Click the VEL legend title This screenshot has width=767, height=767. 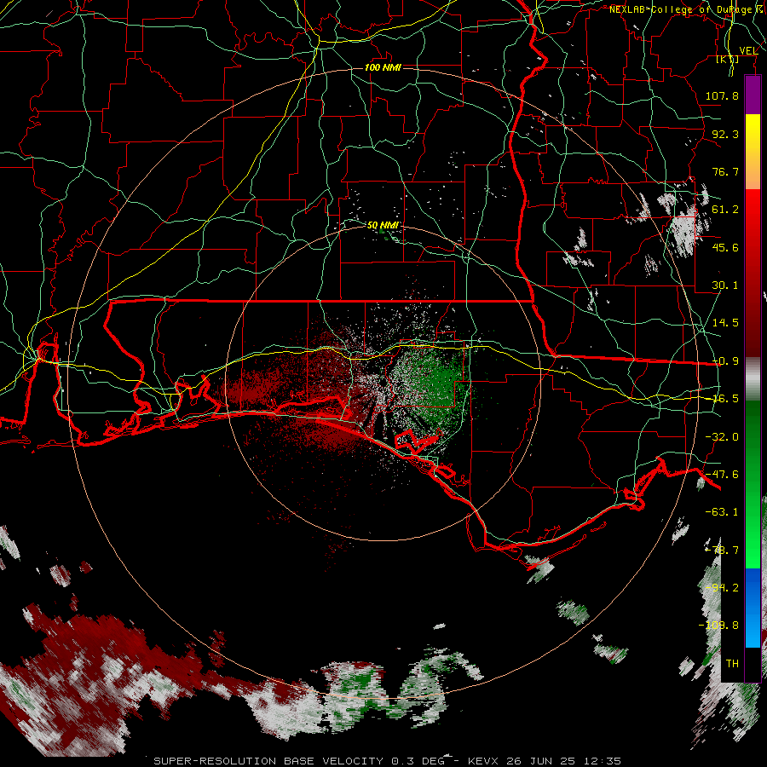(748, 51)
